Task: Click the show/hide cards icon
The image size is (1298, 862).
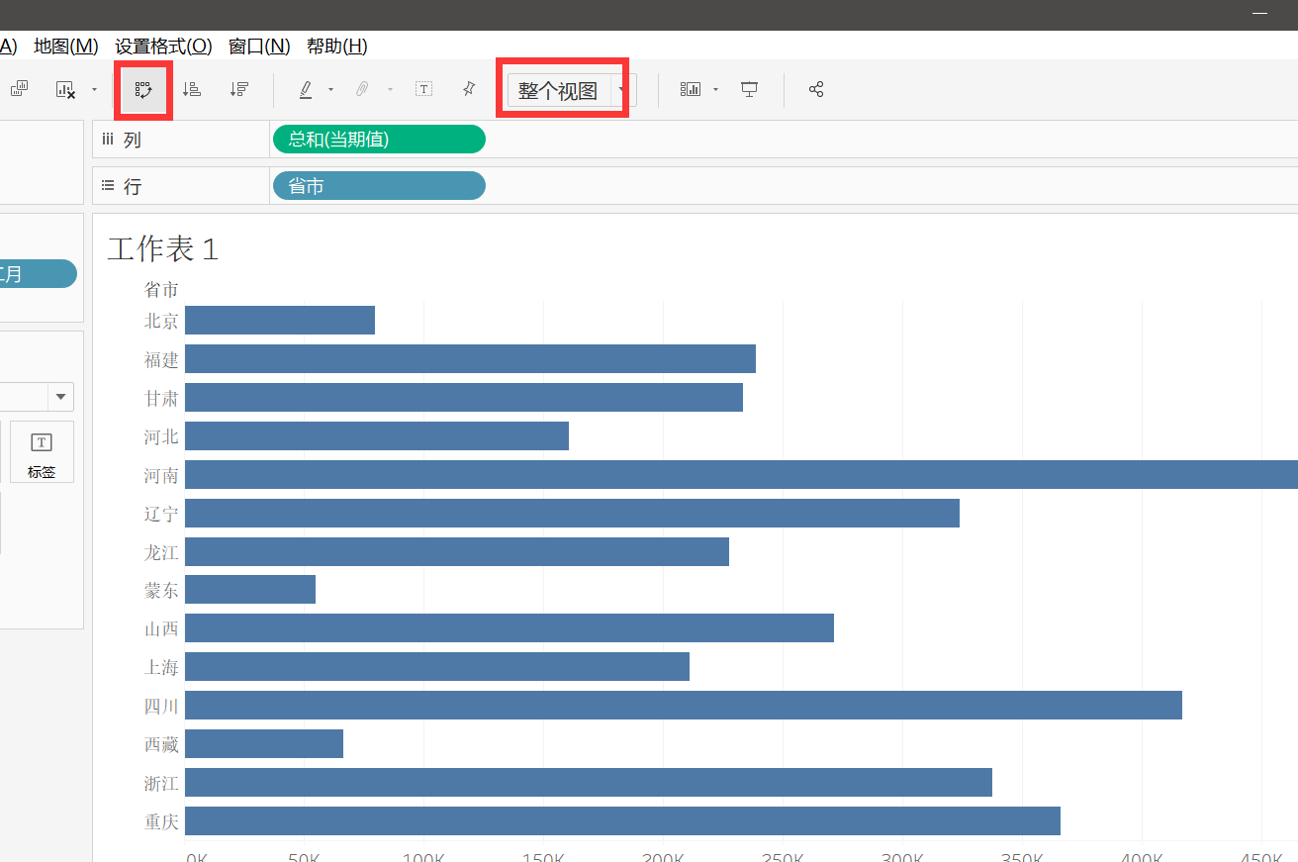Action: pos(690,89)
